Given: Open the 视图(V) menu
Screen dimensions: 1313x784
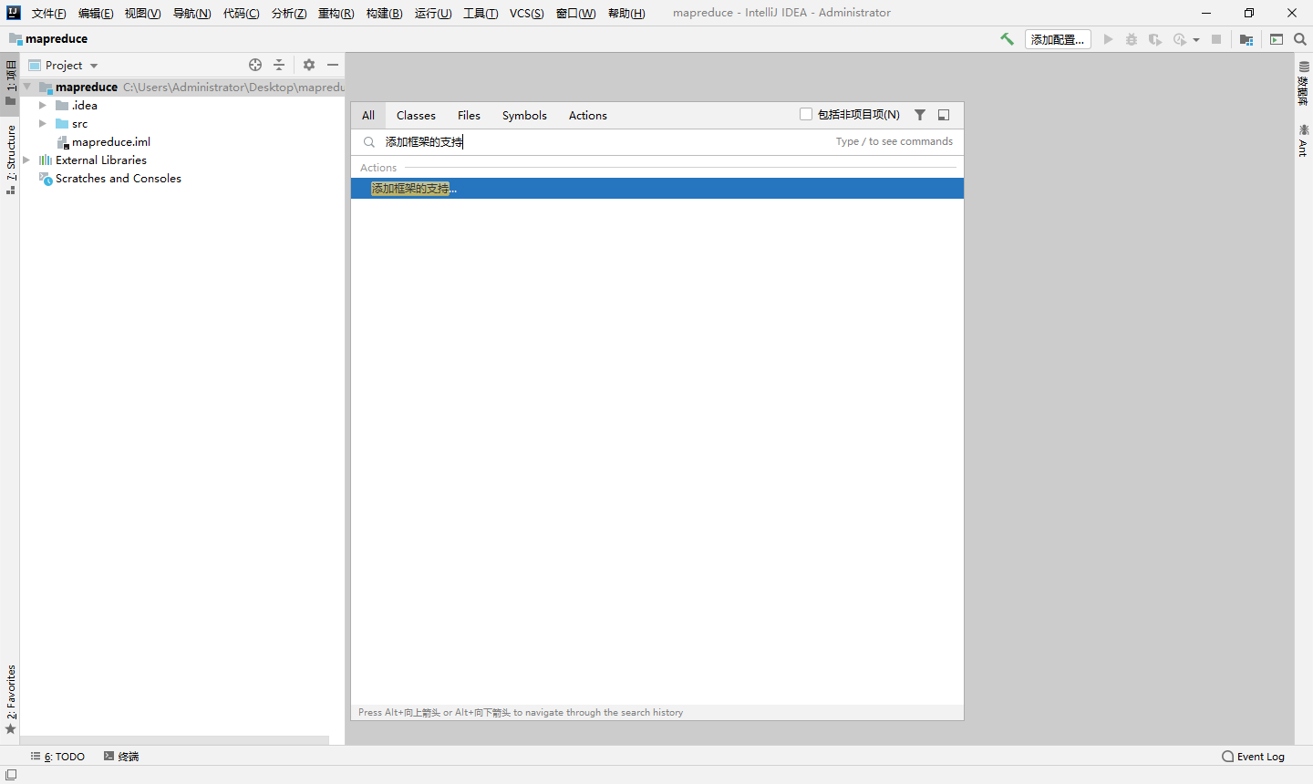Looking at the screenshot, I should click(142, 13).
